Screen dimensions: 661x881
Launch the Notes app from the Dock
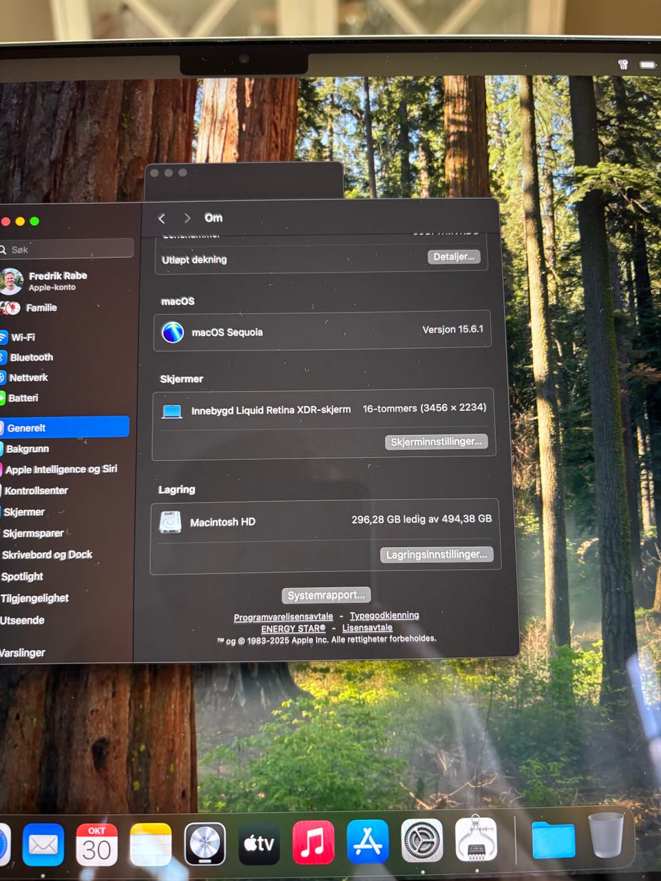(151, 844)
